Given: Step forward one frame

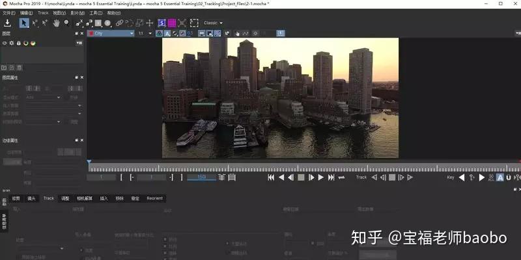Looking at the screenshot, I should coord(311,177).
